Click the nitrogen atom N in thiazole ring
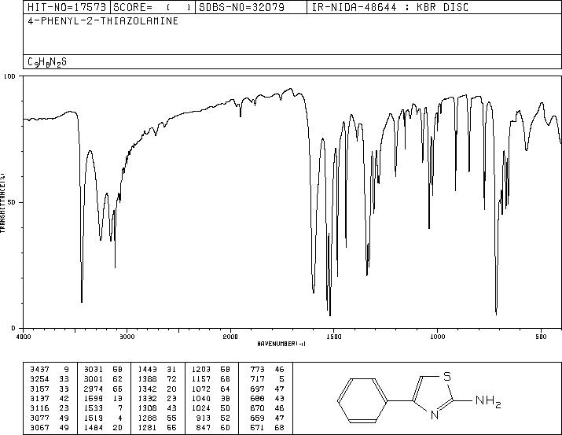 coord(435,415)
